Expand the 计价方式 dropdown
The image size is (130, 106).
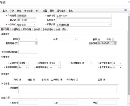click(x=34, y=25)
